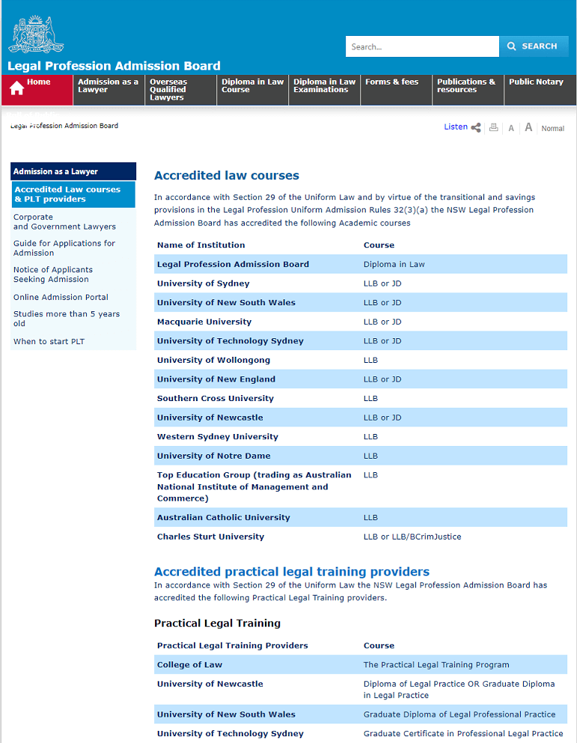
Task: Click University of Technology Sydney PLT row
Action: 360,733
